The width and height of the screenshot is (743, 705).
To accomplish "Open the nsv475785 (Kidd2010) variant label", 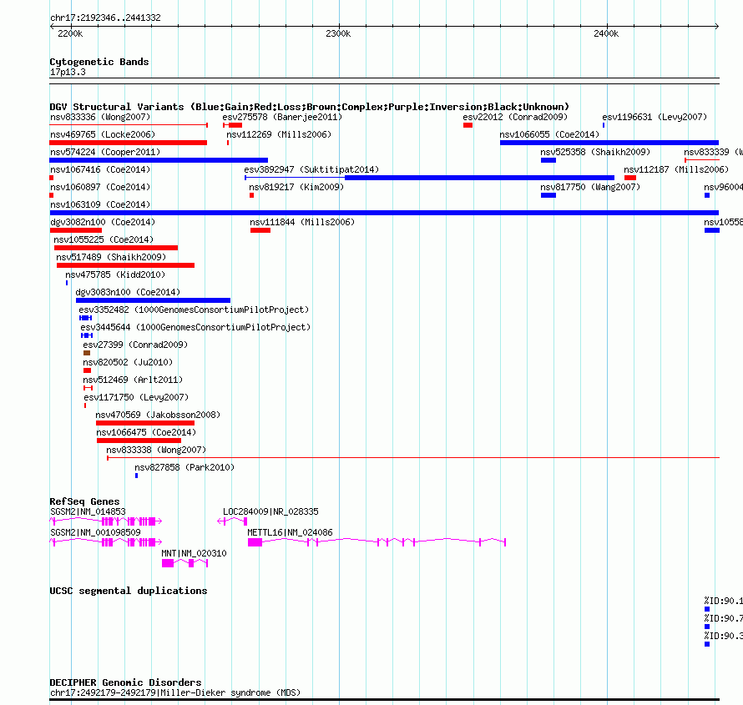I will tap(115, 274).
